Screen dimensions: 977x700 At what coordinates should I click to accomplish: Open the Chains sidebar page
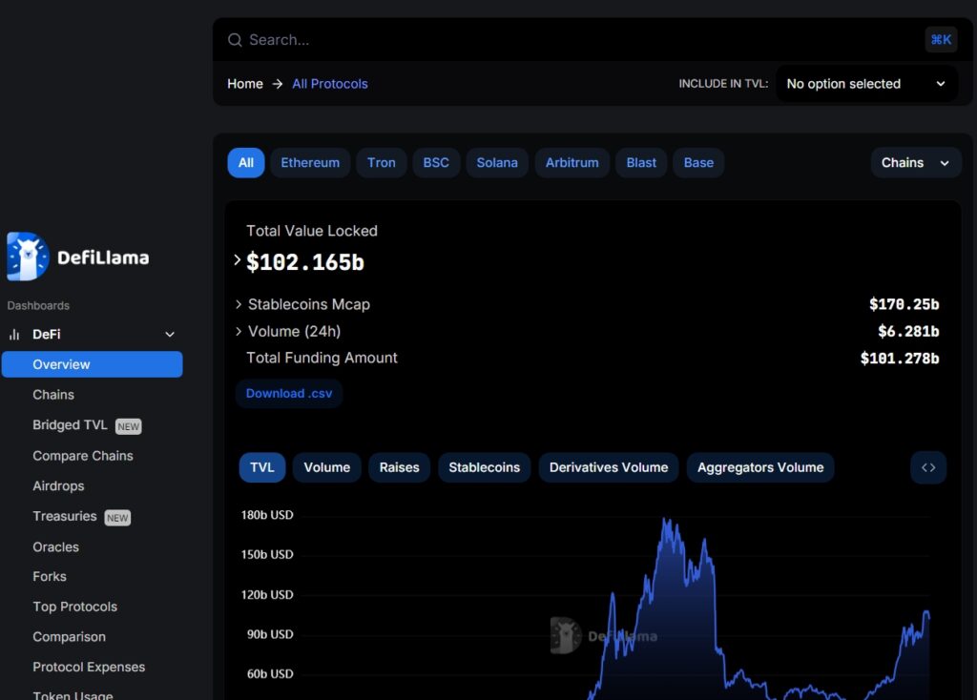point(53,395)
